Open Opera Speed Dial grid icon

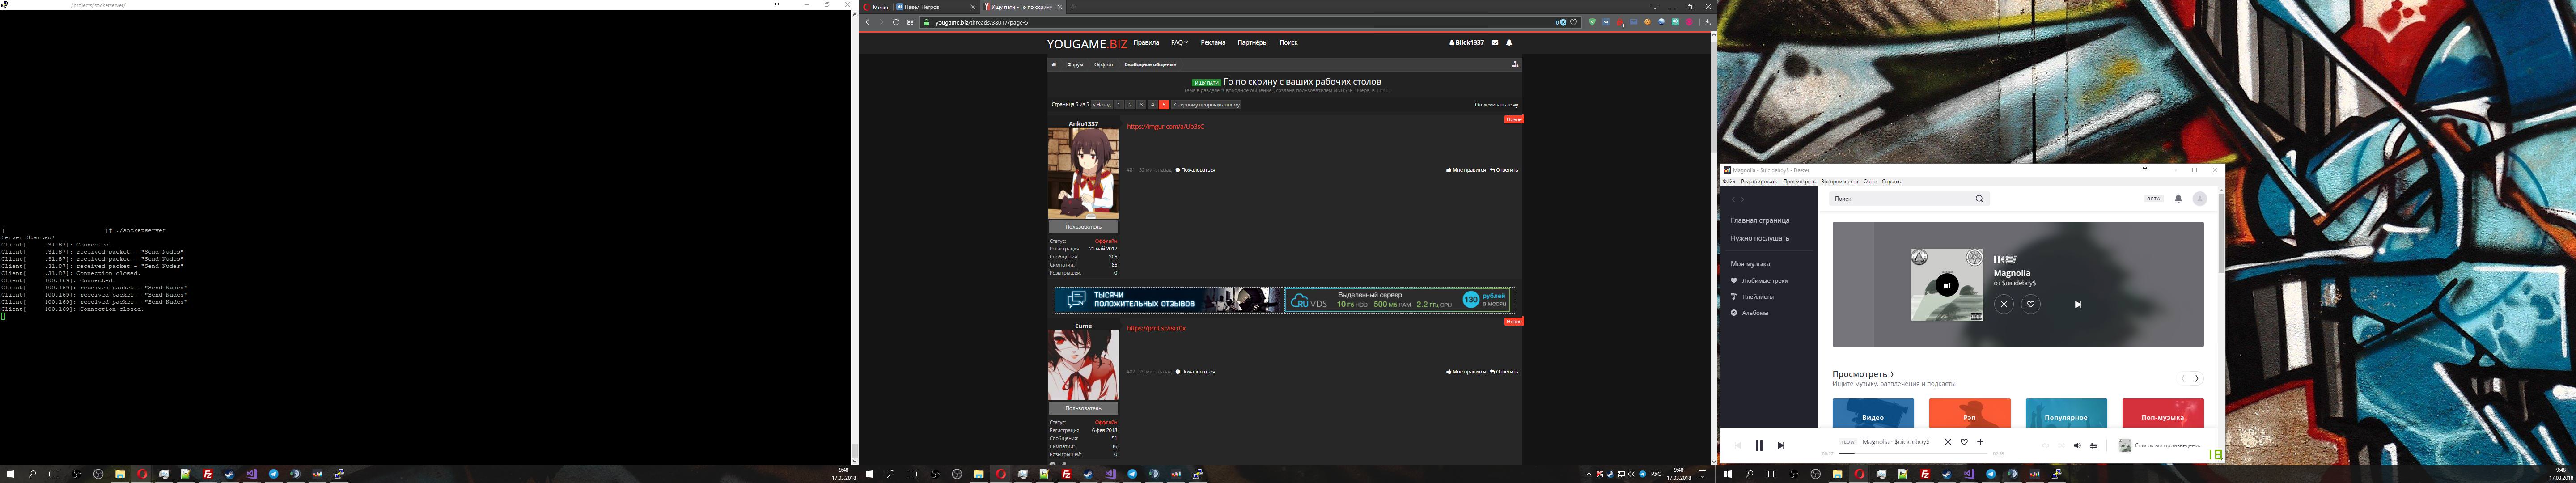pos(911,22)
